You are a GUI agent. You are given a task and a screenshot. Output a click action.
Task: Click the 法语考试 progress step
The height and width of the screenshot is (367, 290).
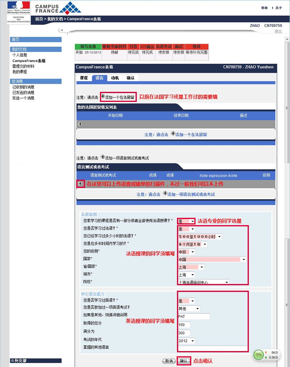coord(164,47)
